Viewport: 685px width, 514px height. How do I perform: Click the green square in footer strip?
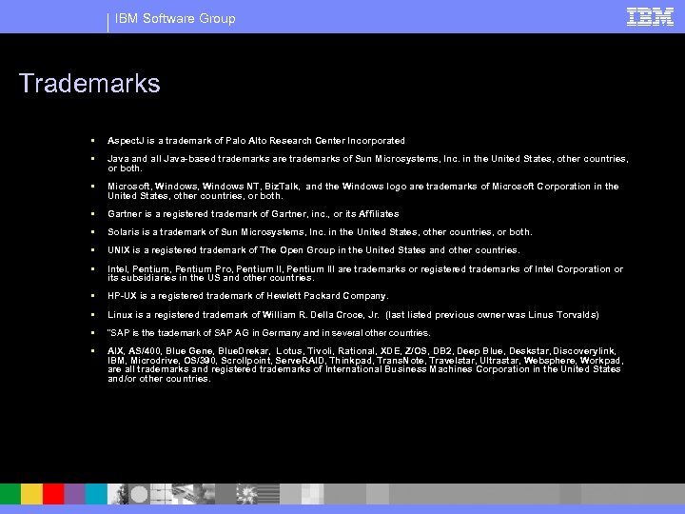coord(10,494)
